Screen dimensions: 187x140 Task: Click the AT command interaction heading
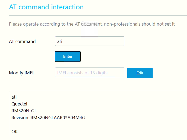click(46, 7)
